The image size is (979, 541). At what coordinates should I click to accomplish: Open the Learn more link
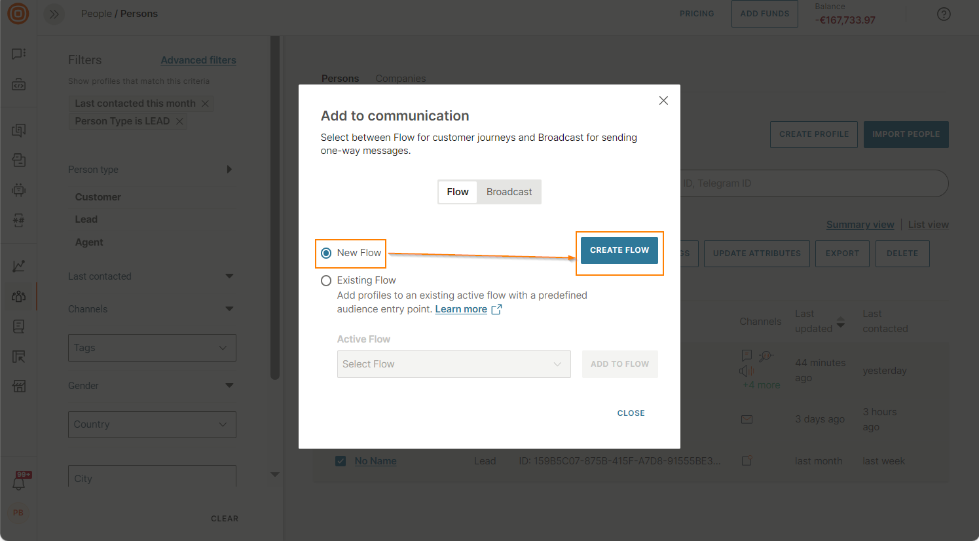click(x=461, y=309)
